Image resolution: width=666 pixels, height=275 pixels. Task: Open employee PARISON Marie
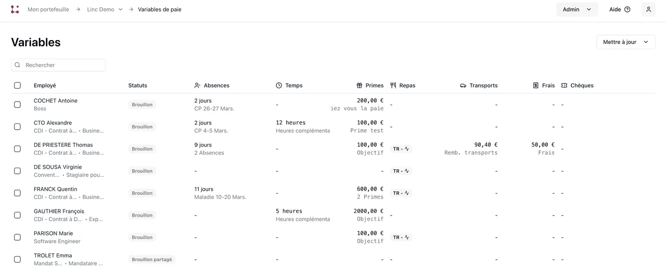53,233
